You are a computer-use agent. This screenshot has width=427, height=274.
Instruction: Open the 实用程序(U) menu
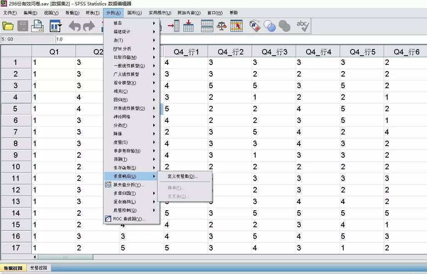pyautogui.click(x=160, y=13)
